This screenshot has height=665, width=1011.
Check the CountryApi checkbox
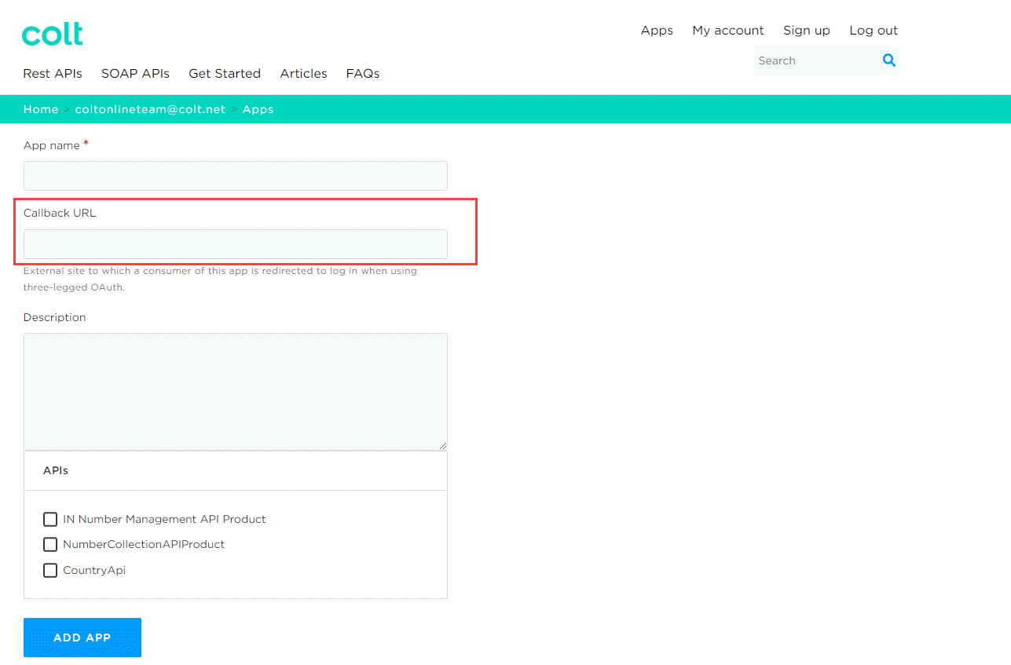50,570
